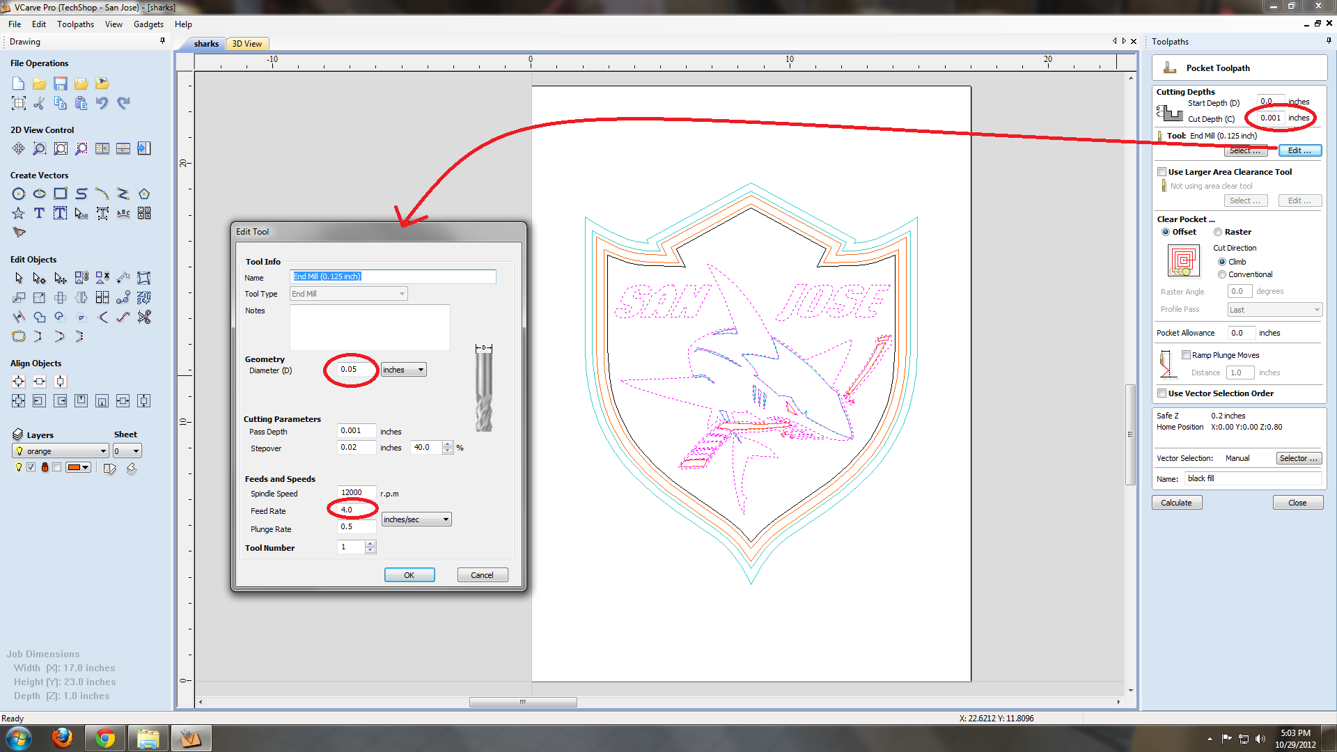The width and height of the screenshot is (1337, 752).
Task: Open the Toolpaths menu
Action: click(75, 24)
